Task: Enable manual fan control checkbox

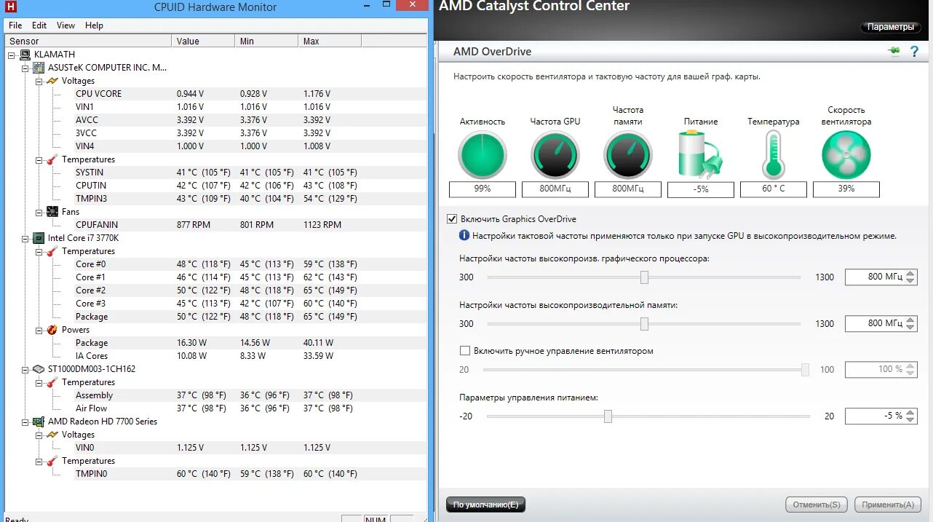Action: (465, 350)
